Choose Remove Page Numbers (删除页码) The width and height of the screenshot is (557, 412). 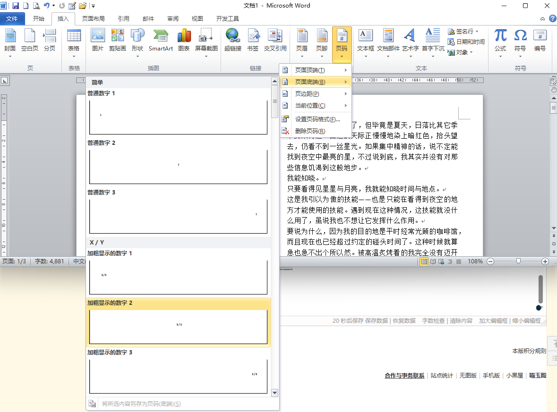click(x=316, y=131)
